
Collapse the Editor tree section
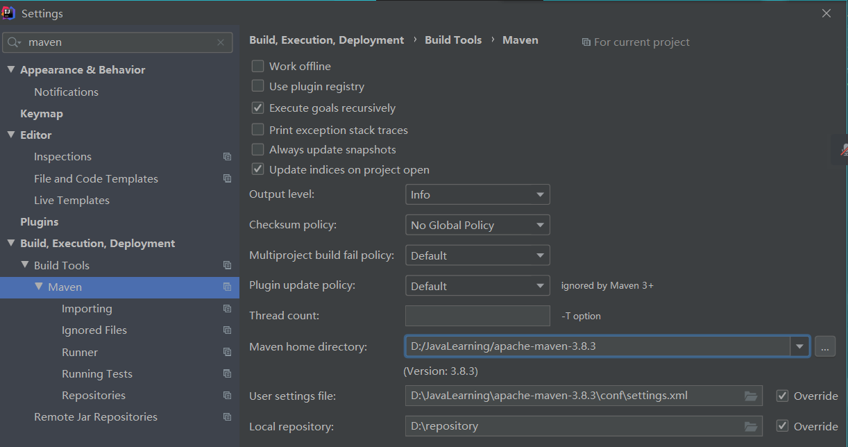tap(11, 135)
